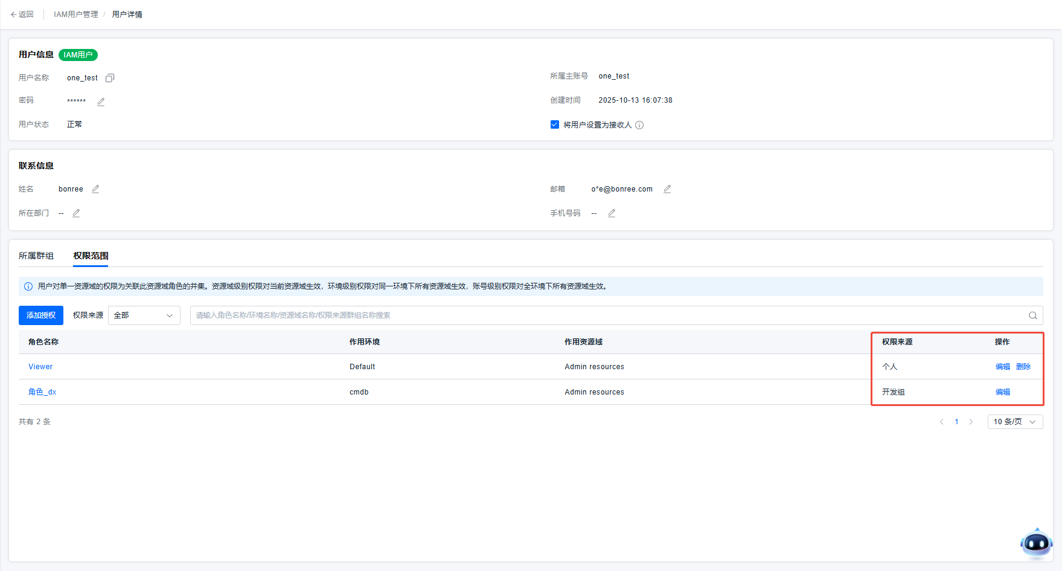Click the 添加授权 button
The width and height of the screenshot is (1062, 571).
(x=41, y=315)
